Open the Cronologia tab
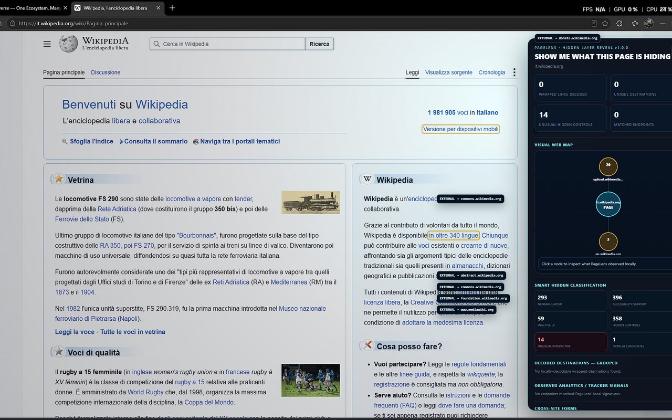 492,72
